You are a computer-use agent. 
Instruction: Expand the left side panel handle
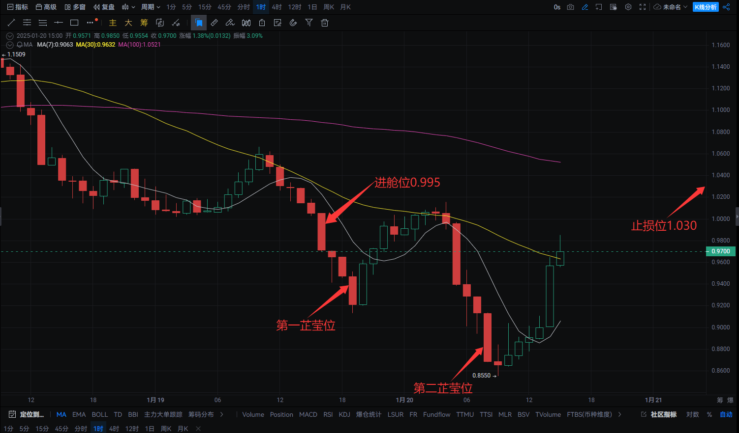point(1,216)
